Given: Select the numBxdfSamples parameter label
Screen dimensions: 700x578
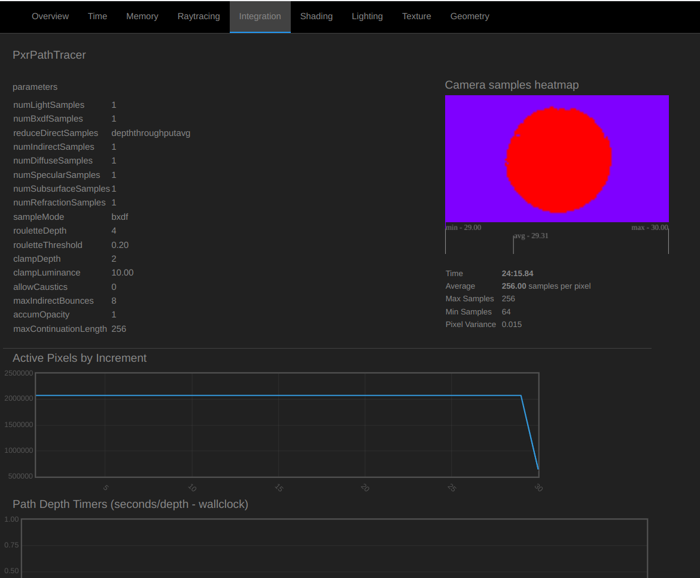Looking at the screenshot, I should tap(48, 119).
